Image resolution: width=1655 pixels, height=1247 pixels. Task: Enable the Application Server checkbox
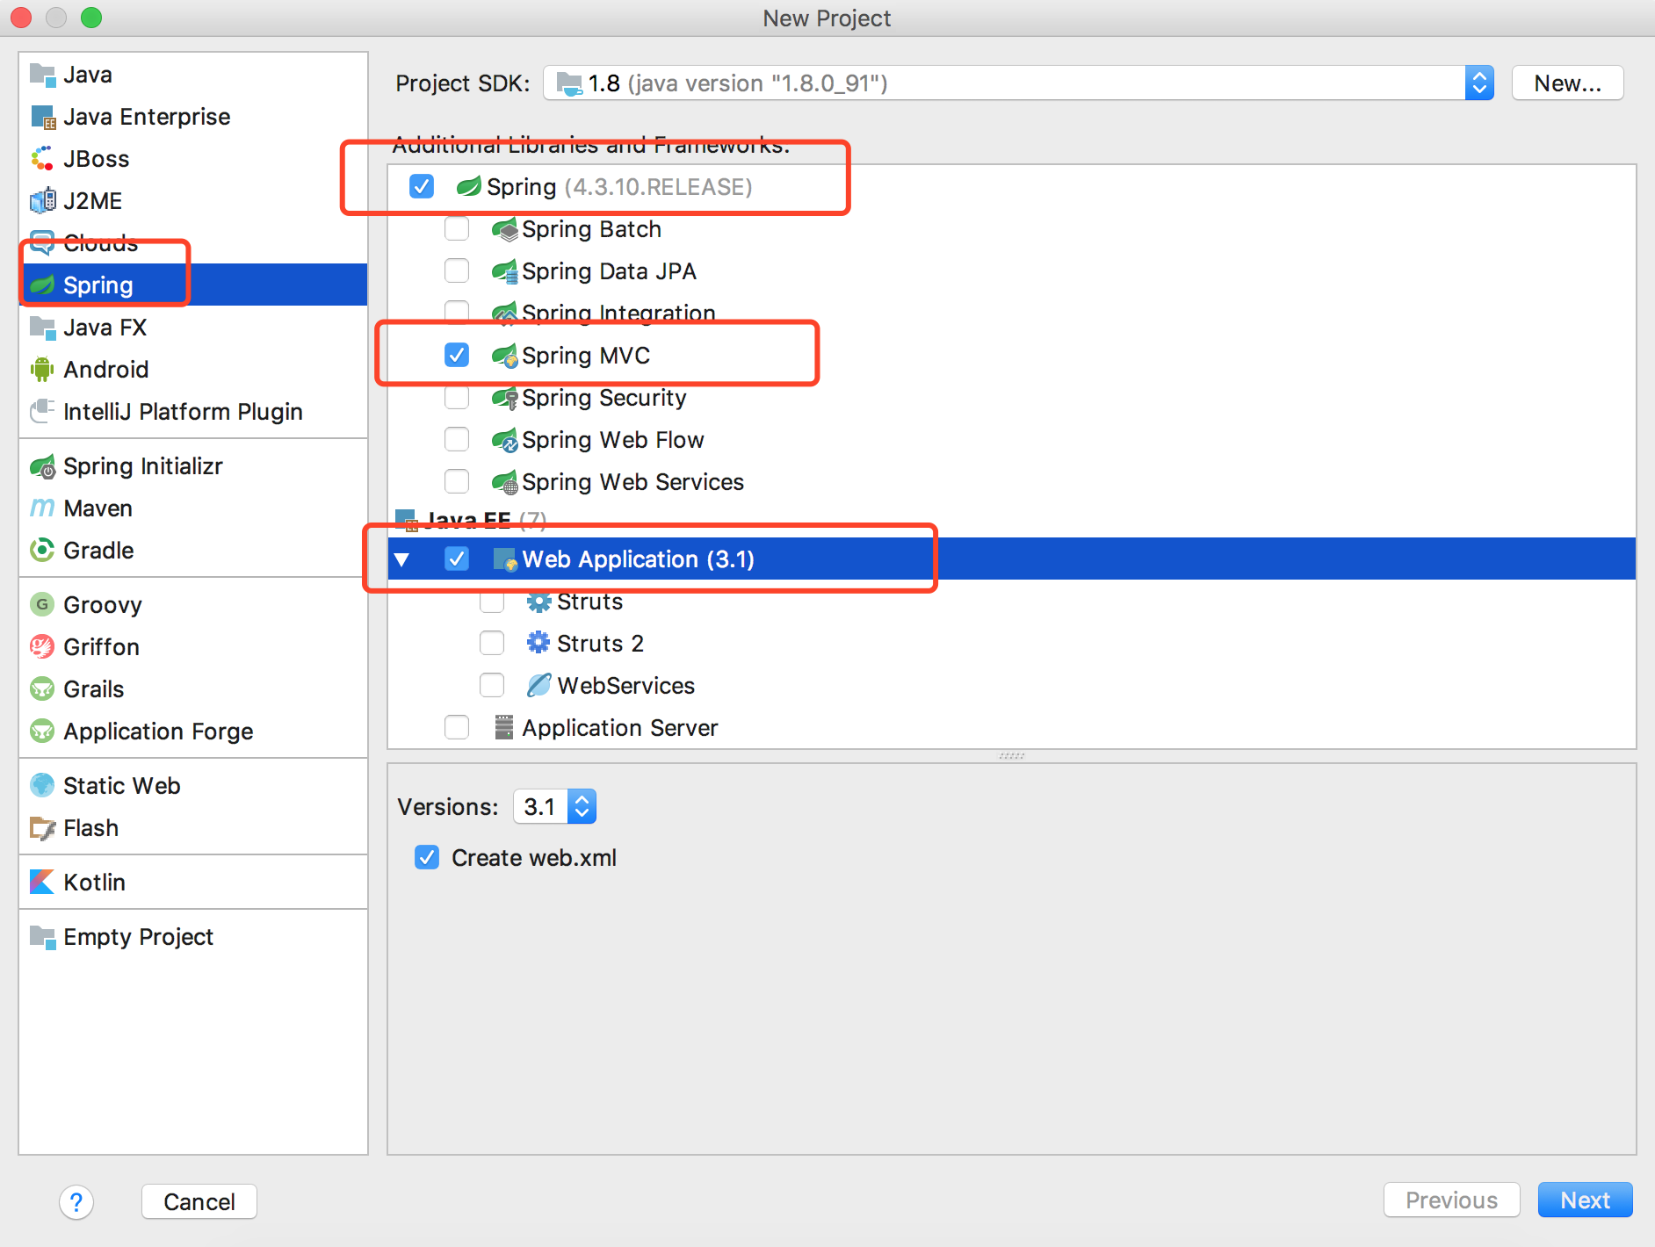[457, 728]
